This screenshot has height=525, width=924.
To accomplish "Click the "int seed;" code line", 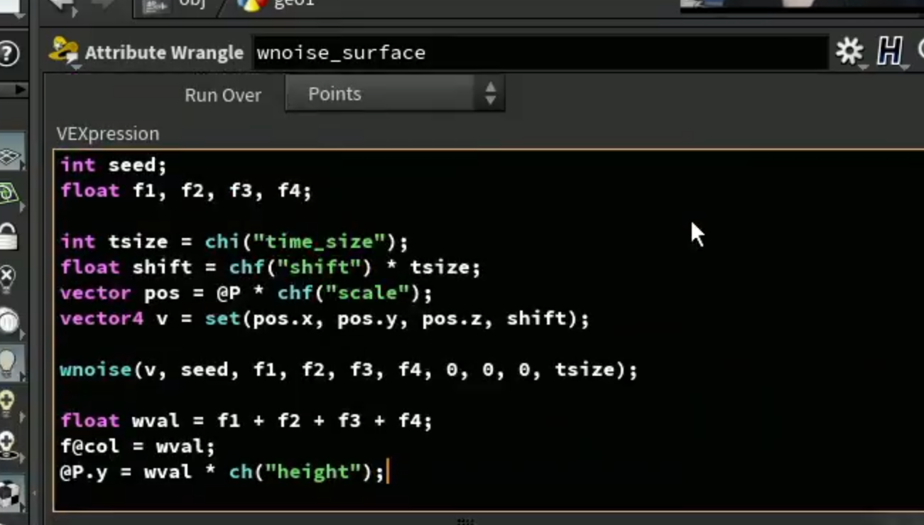I will pos(114,165).
